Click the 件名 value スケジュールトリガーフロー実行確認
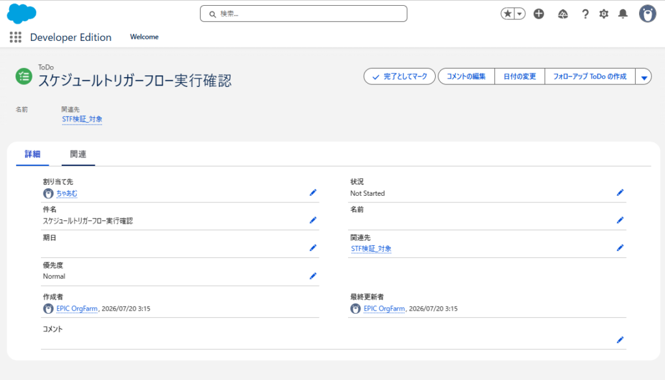This screenshot has width=665, height=380. click(88, 220)
